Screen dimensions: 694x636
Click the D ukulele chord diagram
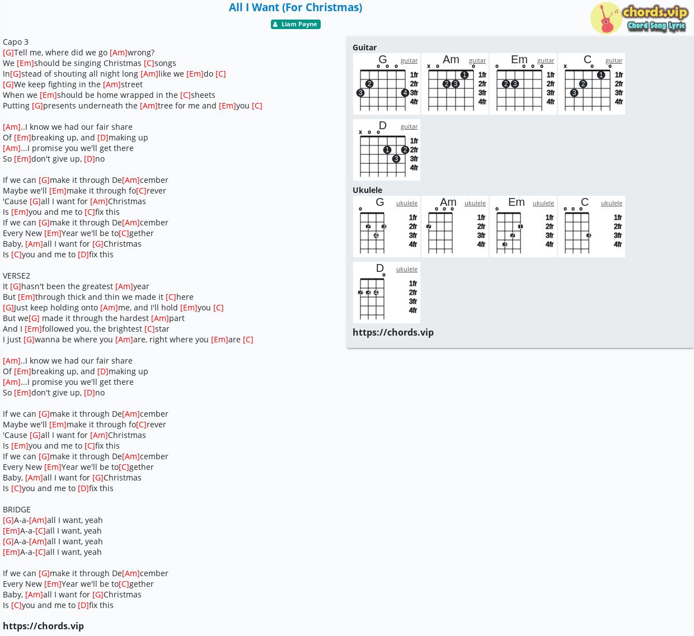tap(387, 293)
